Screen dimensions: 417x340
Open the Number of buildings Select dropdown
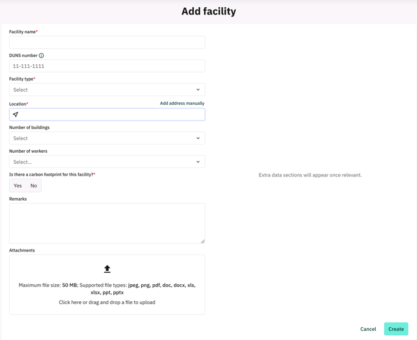(107, 138)
